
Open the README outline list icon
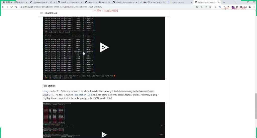point(41,13)
